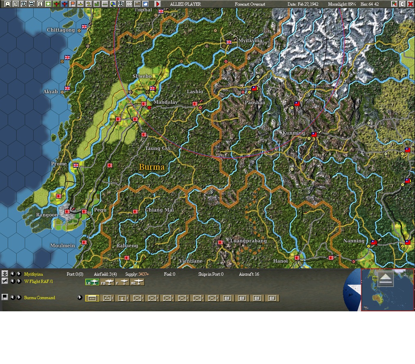Select red plane on green background icon

56,4
